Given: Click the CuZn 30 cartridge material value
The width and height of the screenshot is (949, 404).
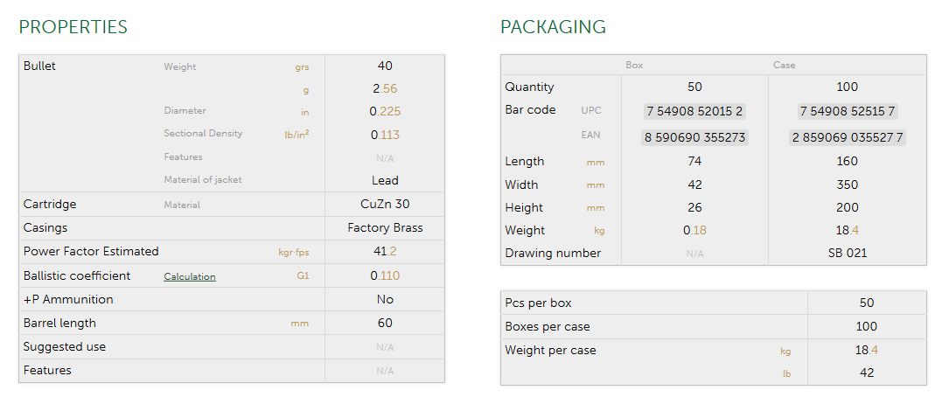Looking at the screenshot, I should tap(385, 204).
